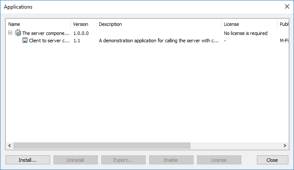Image resolution: width=294 pixels, height=170 pixels.
Task: Click 'No license is required' cell
Action: 246,33
